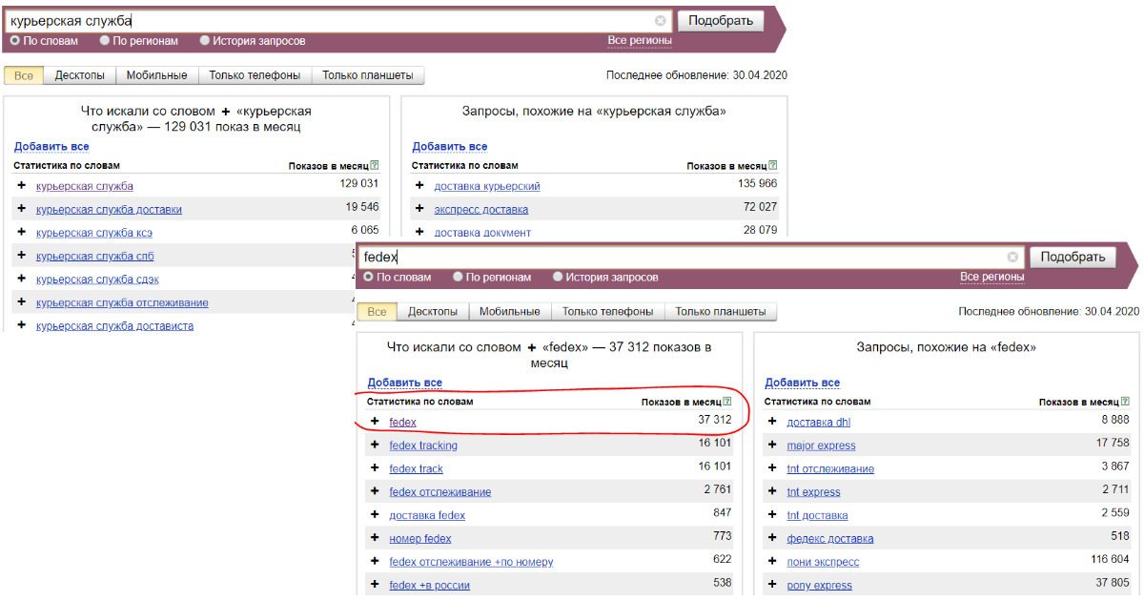1144x601 pixels.
Task: Clear the «fedex» search field
Action: [x=1013, y=257]
